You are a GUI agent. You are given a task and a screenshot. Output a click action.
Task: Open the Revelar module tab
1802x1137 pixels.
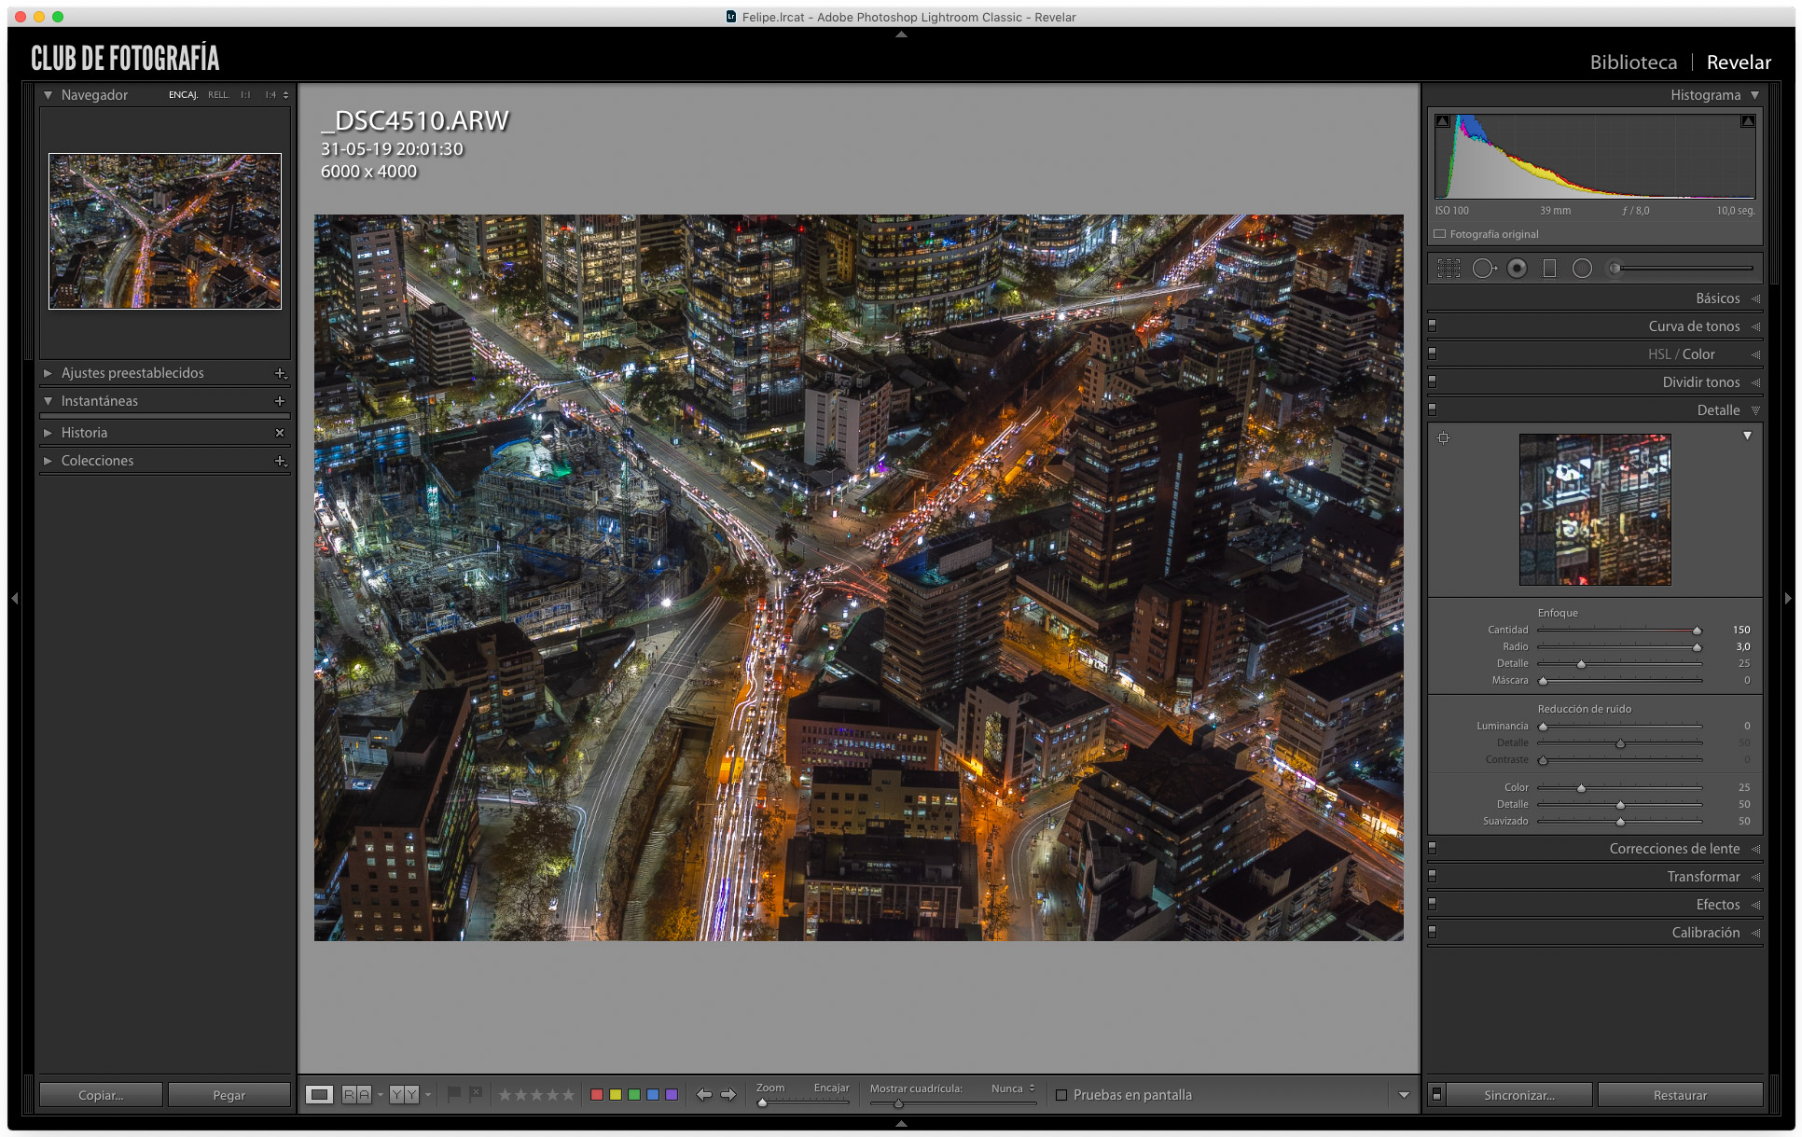(x=1739, y=62)
